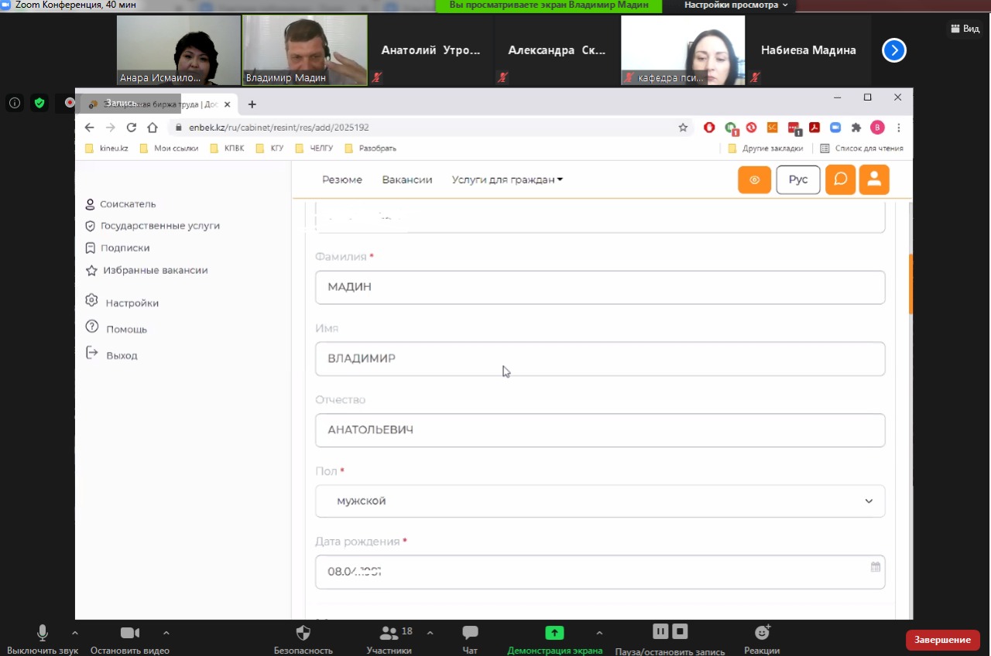
Task: Open Zoom Security shield options
Action: tap(303, 634)
